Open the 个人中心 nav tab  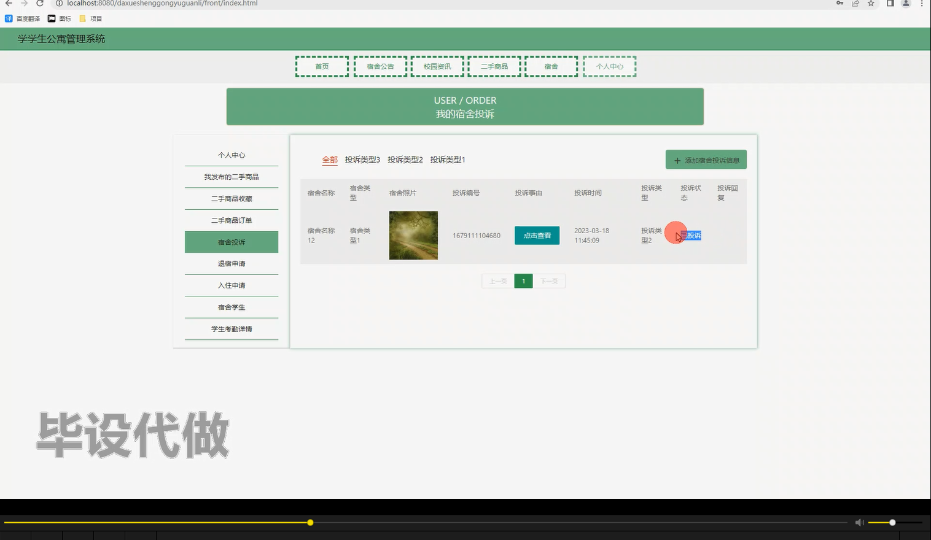[609, 66]
